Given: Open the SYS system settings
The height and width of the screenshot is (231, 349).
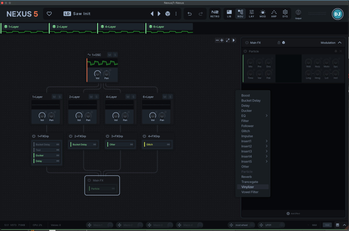Looking at the screenshot, I should (x=285, y=14).
